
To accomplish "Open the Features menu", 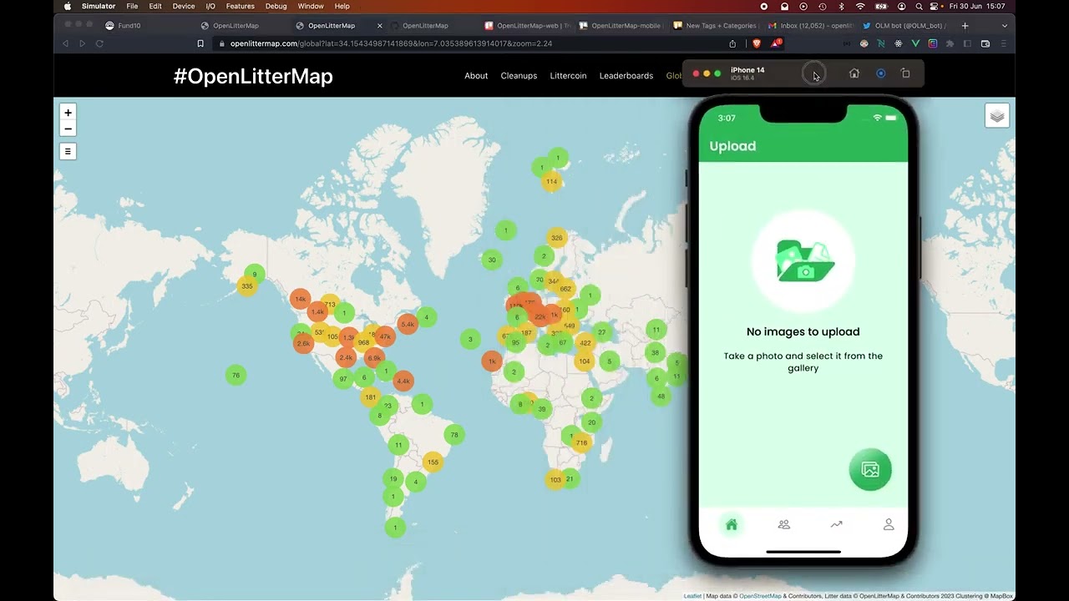I will (241, 6).
